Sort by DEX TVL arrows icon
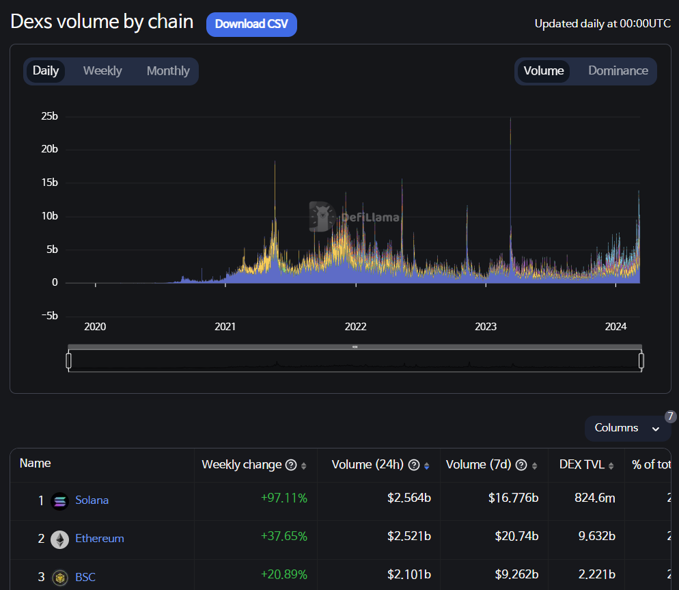This screenshot has width=679, height=590. 611,466
